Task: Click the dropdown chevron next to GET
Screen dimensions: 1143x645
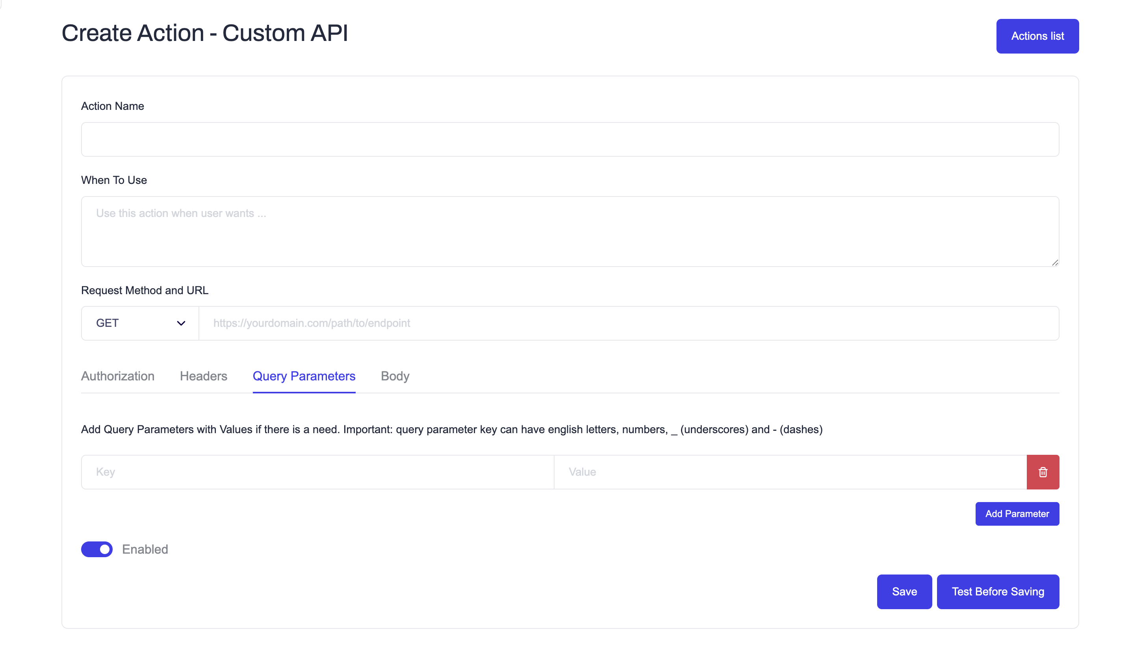Action: click(181, 323)
